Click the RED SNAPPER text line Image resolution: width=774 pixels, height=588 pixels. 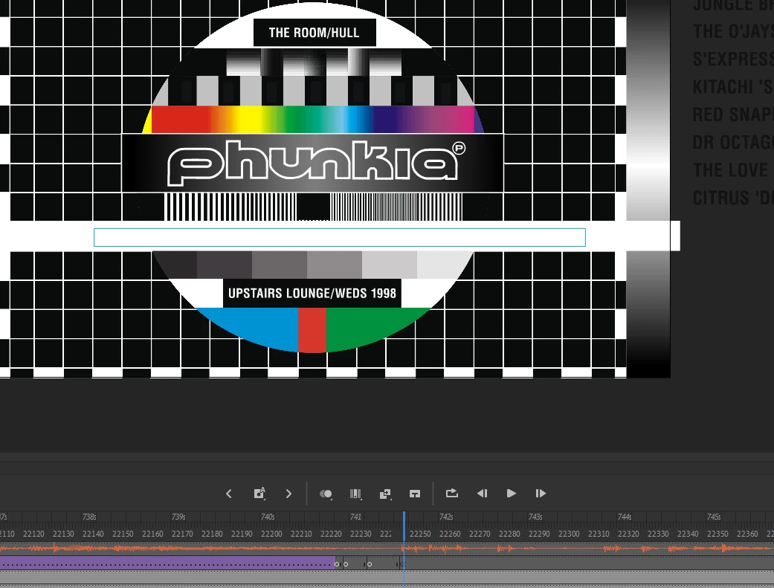733,114
